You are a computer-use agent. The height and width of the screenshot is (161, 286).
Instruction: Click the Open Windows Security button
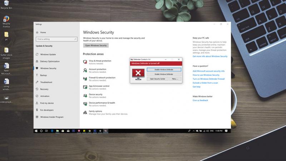tap(96, 45)
